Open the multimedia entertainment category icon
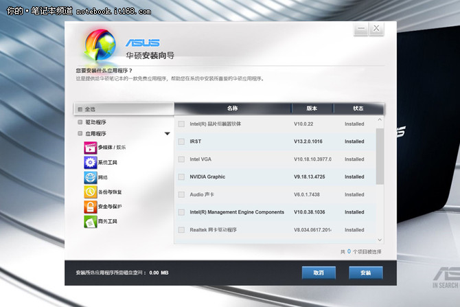The width and height of the screenshot is (460, 307). tap(91, 148)
